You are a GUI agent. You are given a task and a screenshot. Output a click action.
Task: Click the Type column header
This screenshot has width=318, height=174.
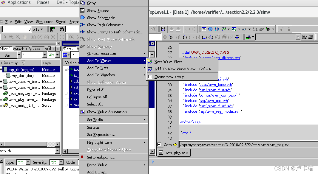coord(51,63)
